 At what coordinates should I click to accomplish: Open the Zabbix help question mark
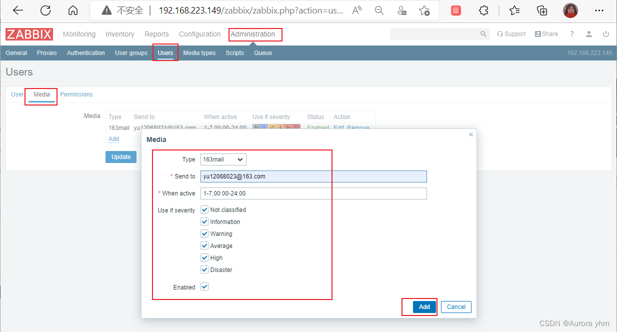coord(572,34)
